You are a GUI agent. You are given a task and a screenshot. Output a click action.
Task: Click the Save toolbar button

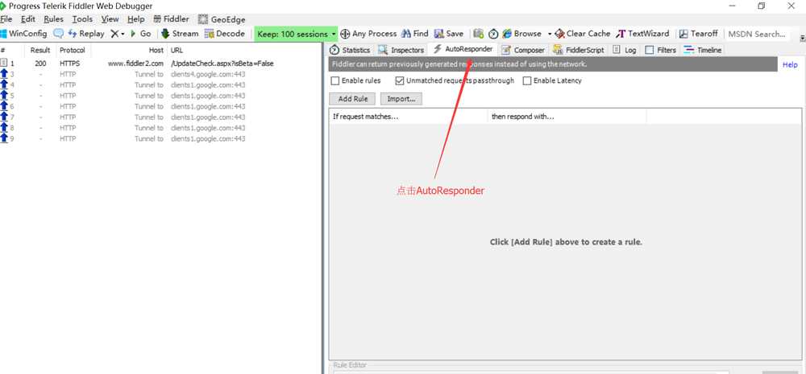tap(449, 33)
